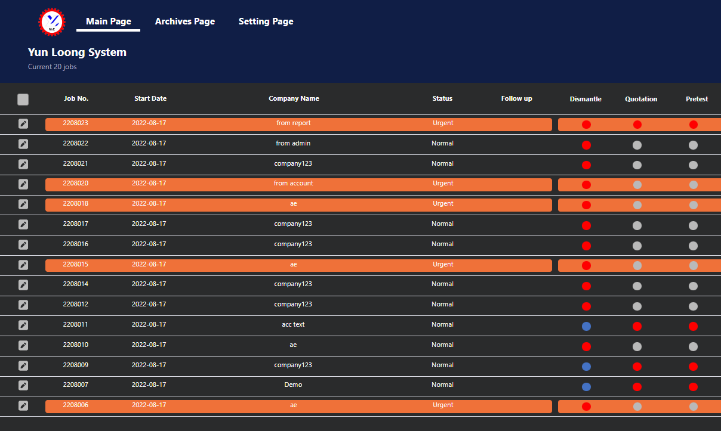Open editor for job 2208011
This screenshot has height=431, width=721.
pyautogui.click(x=23, y=325)
